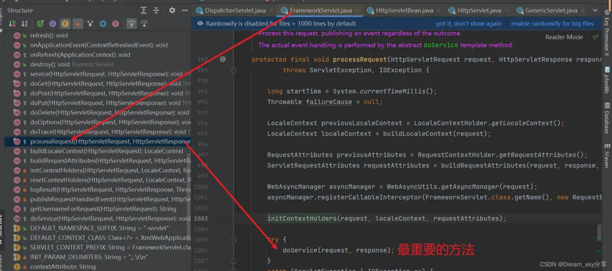Open Database tool window
This screenshot has height=271, width=612.
tap(607, 118)
